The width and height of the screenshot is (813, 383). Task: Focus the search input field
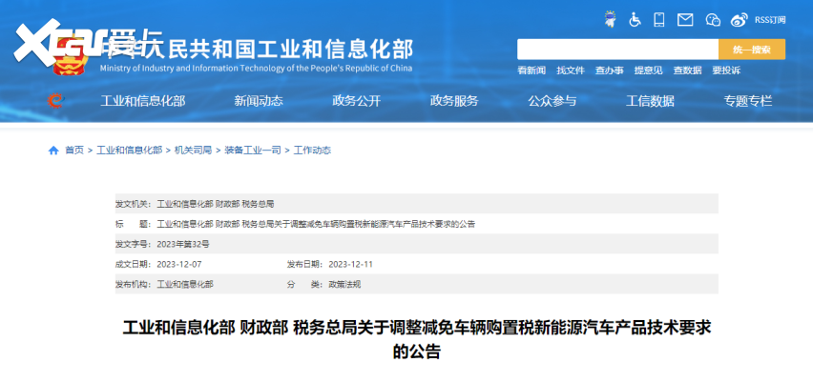point(617,50)
